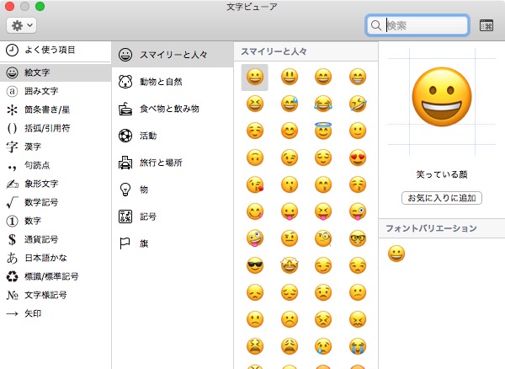The width and height of the screenshot is (505, 369).
Task: Select the halo angel face emoji
Action: tap(323, 131)
